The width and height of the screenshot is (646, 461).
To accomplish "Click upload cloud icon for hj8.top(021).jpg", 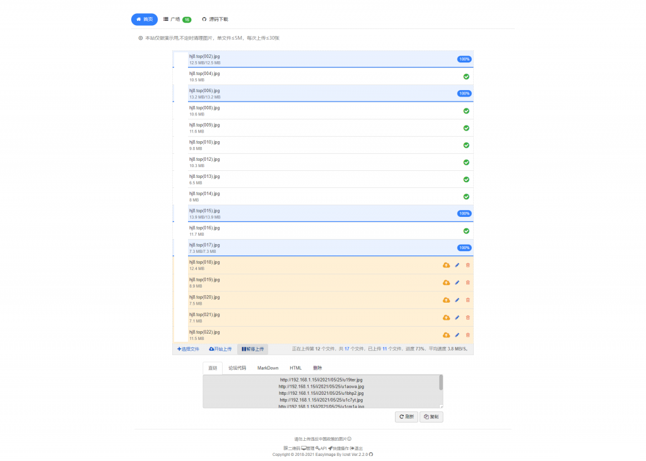I will [x=446, y=317].
